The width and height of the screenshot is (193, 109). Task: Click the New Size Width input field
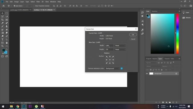[109, 46]
